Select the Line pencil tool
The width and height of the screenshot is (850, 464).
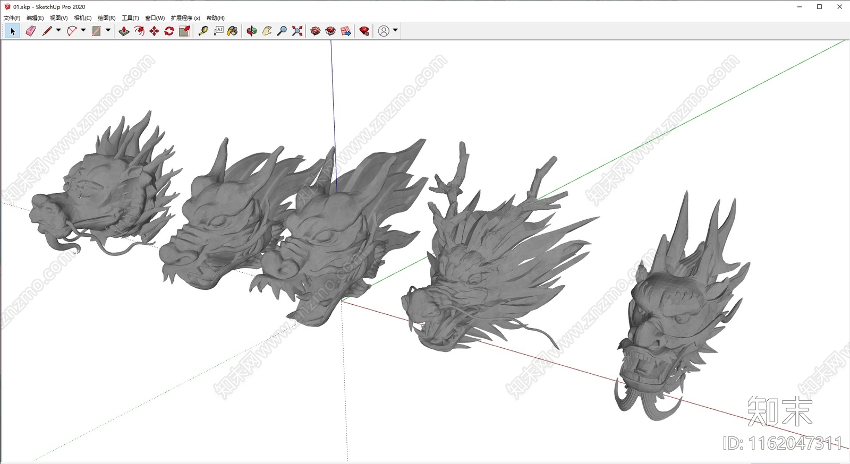point(47,31)
